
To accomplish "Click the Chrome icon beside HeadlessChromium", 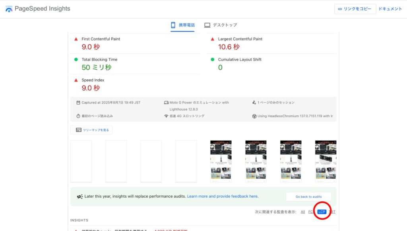I will point(254,116).
